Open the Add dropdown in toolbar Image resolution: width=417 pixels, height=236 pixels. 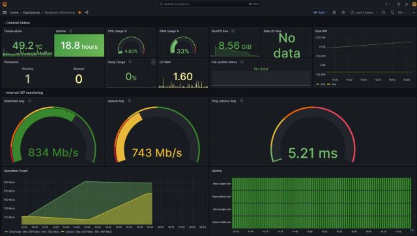click(320, 12)
